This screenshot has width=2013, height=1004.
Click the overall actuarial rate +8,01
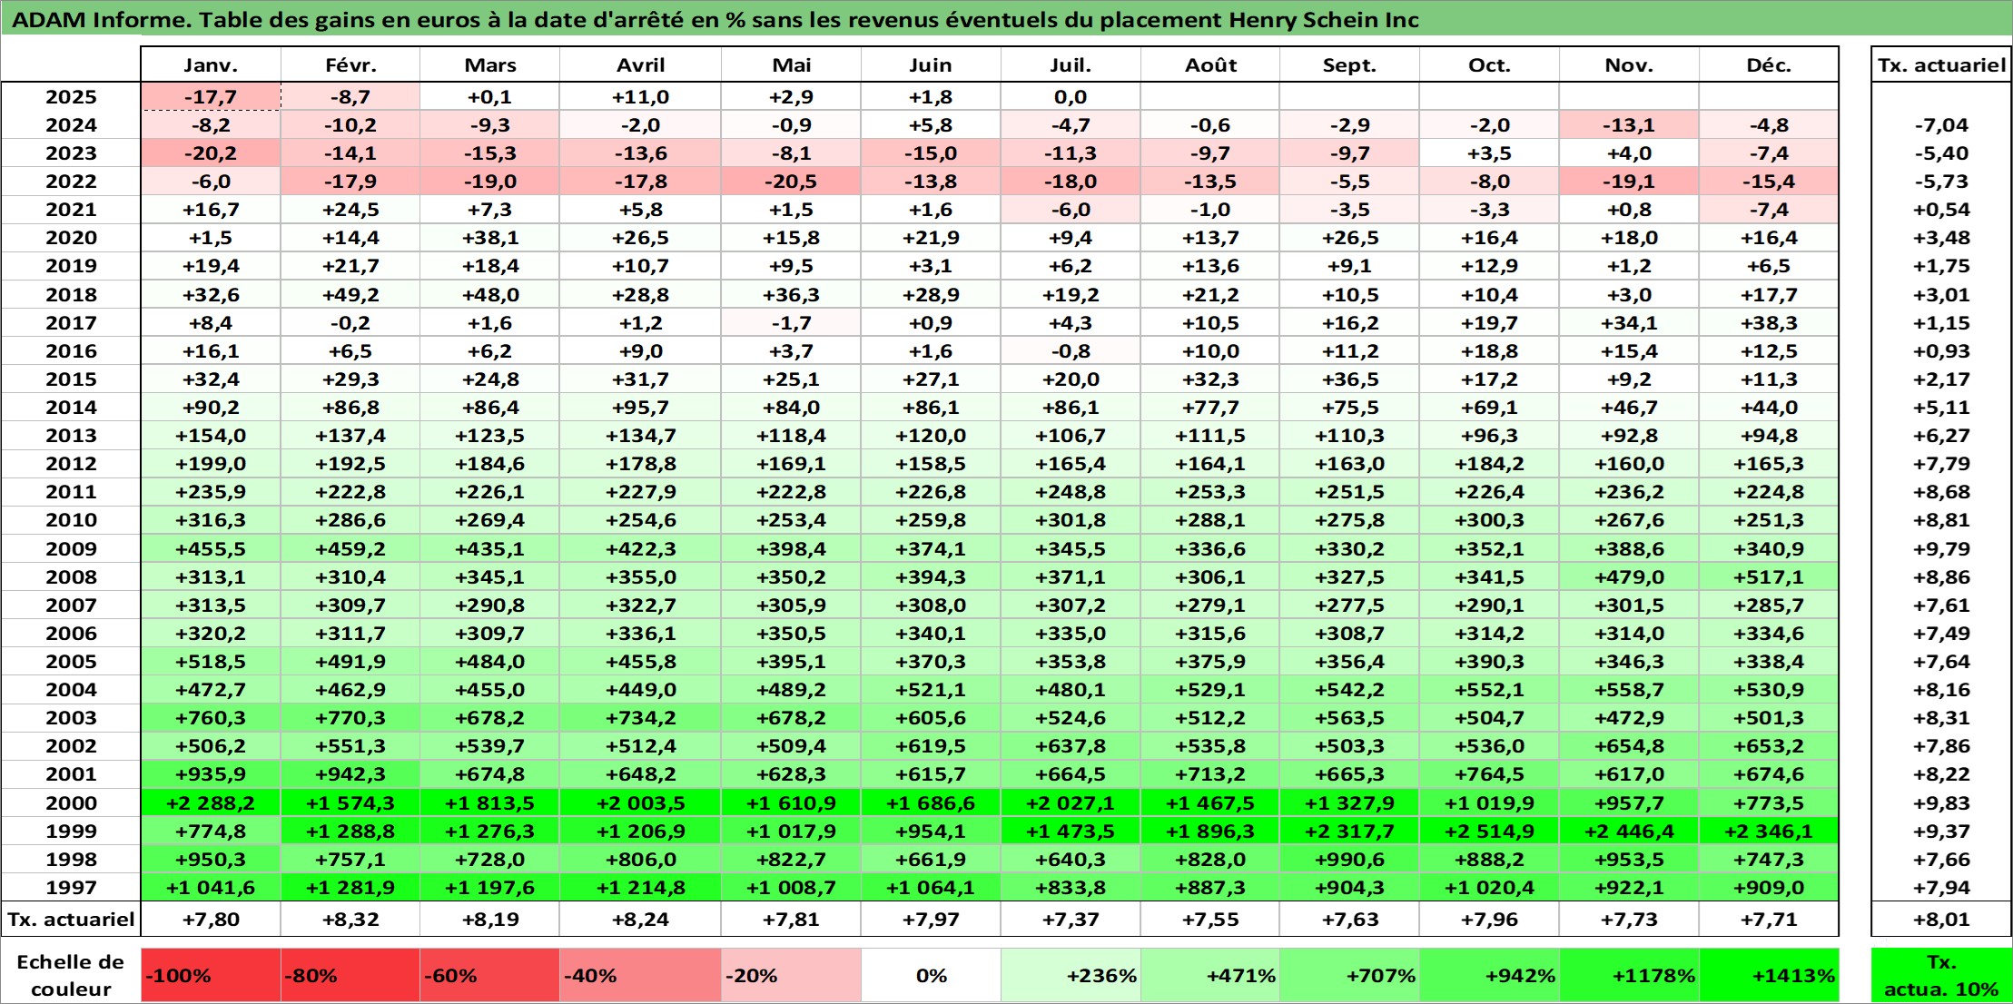click(1941, 919)
